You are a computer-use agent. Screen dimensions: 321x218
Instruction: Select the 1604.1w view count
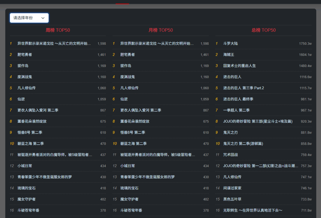(x=305, y=55)
